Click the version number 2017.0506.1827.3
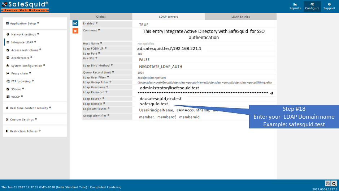339x191 pixels. 325,189
